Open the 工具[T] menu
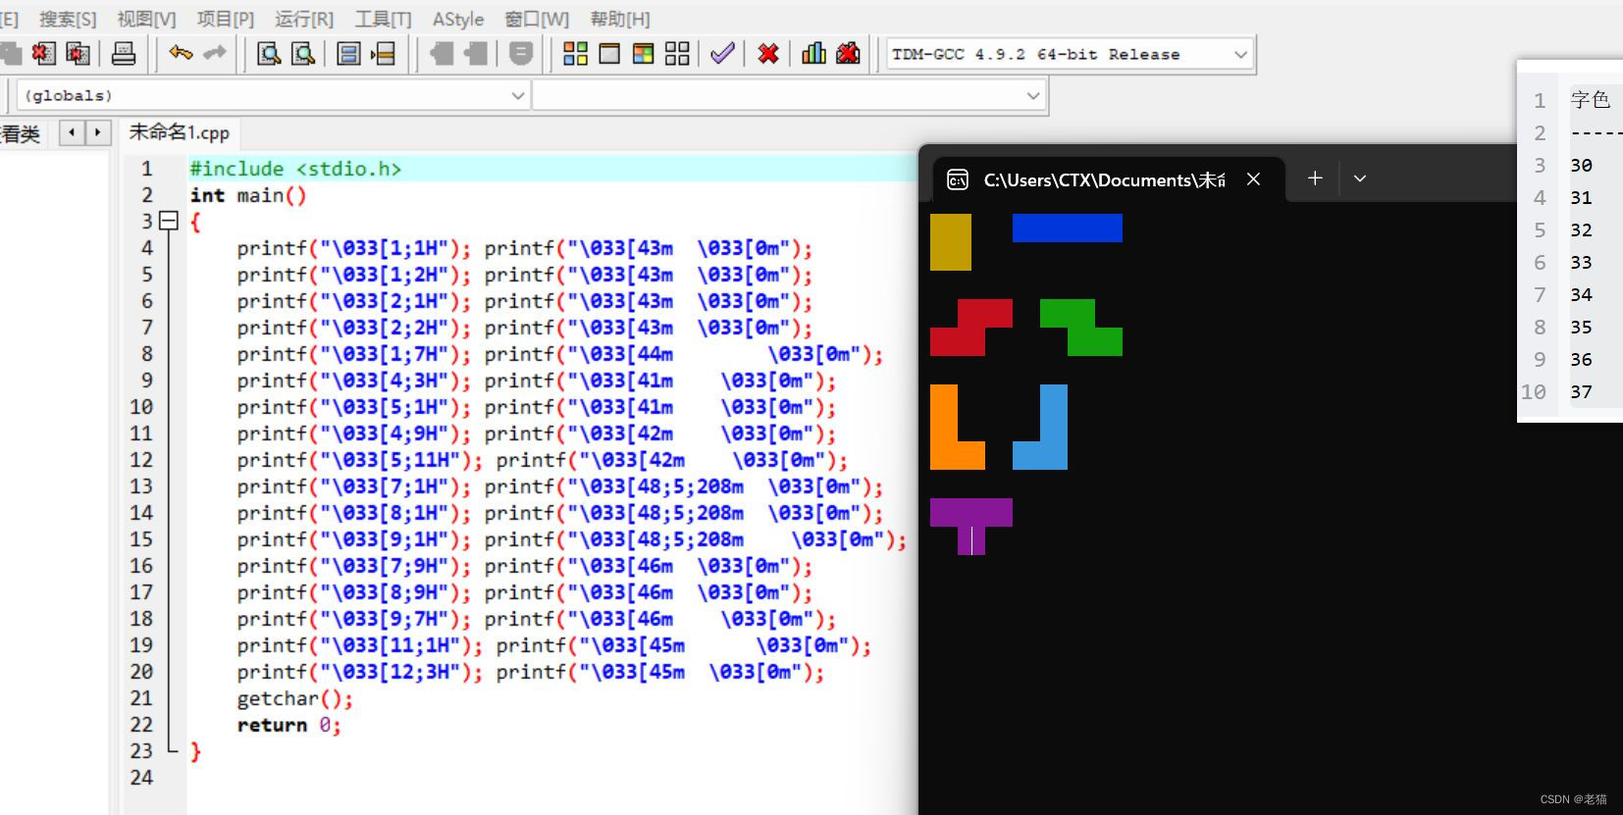The width and height of the screenshot is (1623, 815). tap(384, 19)
